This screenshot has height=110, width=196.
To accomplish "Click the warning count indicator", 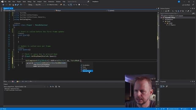I will pyautogui.click(x=18, y=82).
